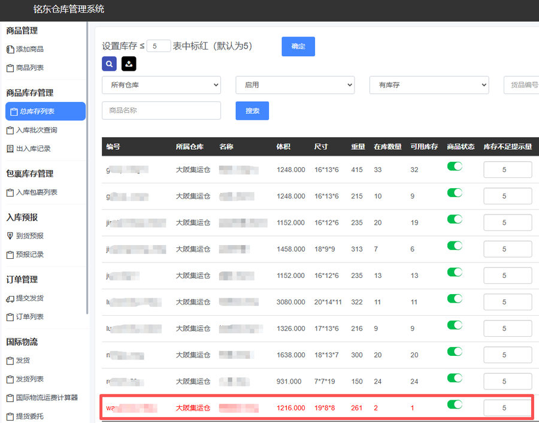Open 出入库记录 record icon entry

coord(10,149)
